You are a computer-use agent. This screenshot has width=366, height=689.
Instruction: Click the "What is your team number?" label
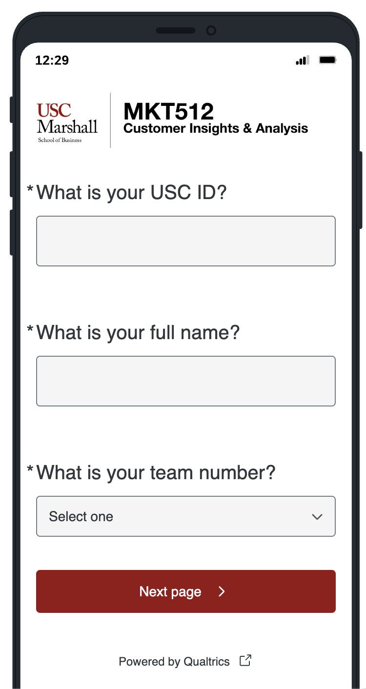[x=156, y=473]
